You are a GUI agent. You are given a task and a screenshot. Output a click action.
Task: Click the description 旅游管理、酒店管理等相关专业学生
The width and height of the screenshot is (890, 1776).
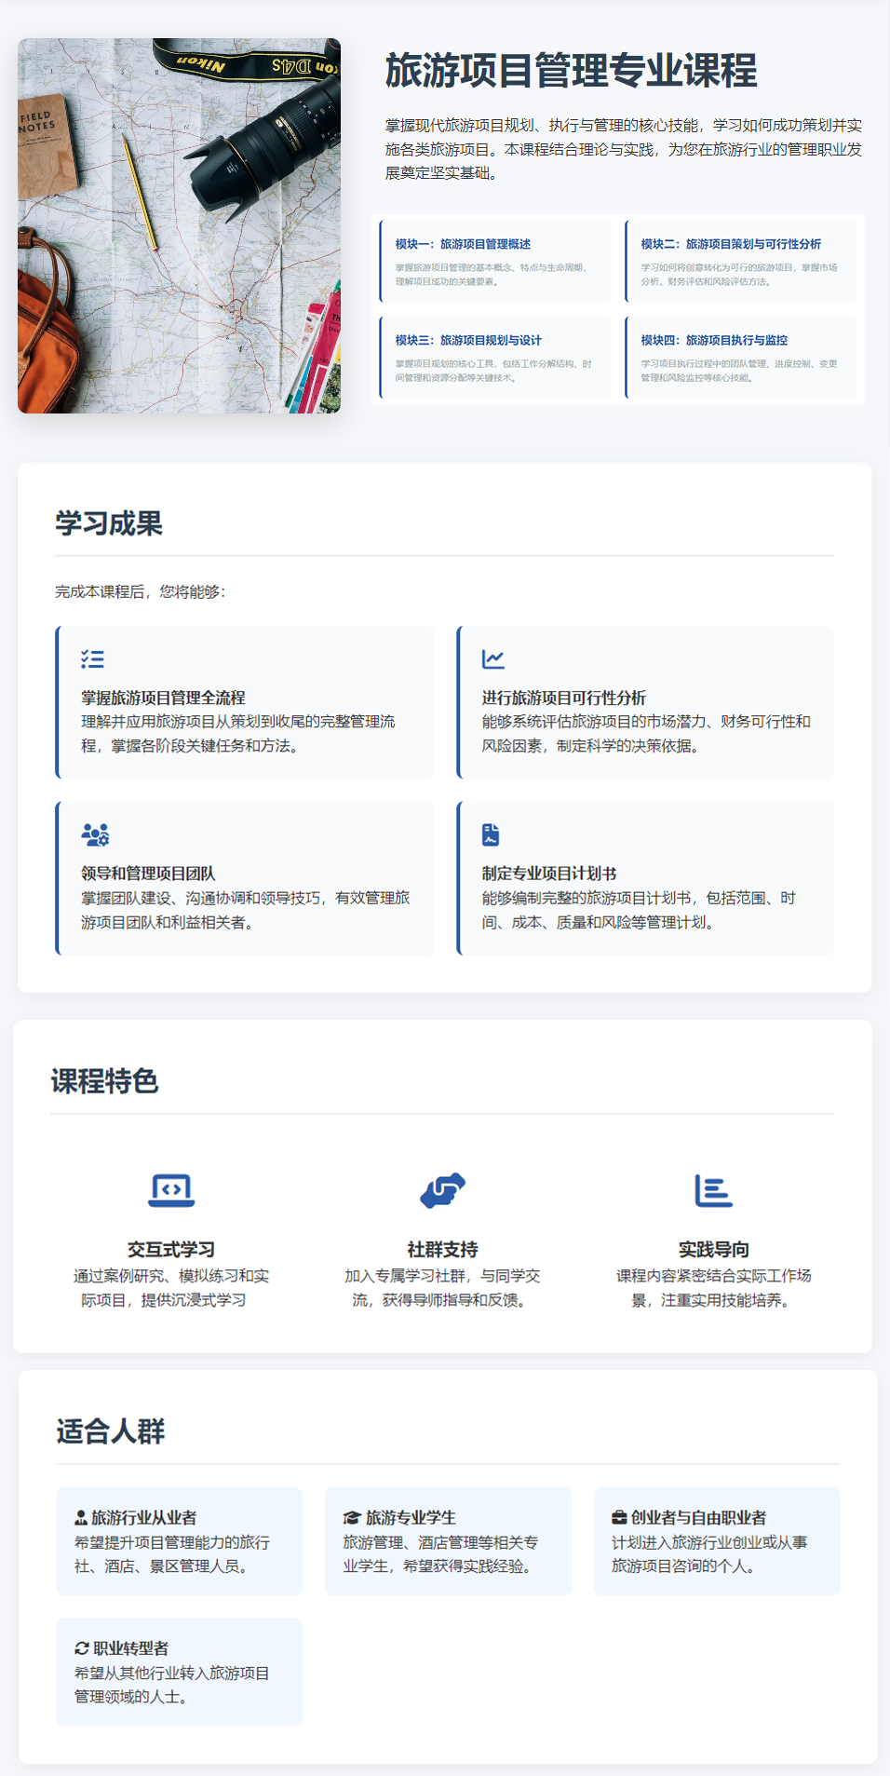point(440,1554)
